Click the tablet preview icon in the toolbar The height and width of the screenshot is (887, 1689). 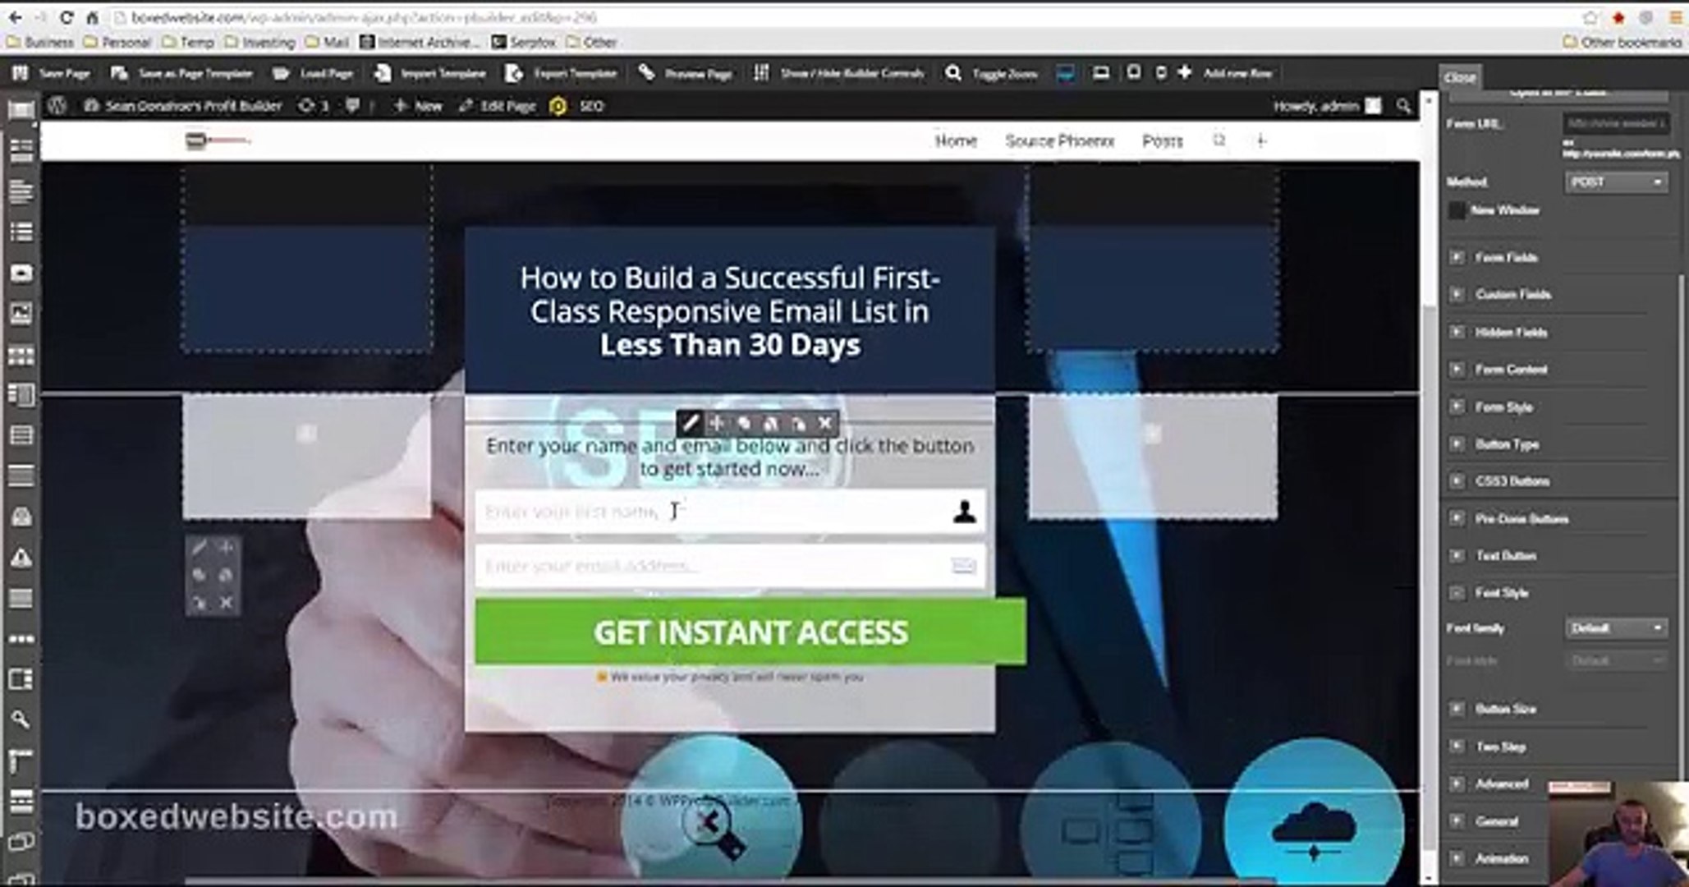[x=1133, y=72]
